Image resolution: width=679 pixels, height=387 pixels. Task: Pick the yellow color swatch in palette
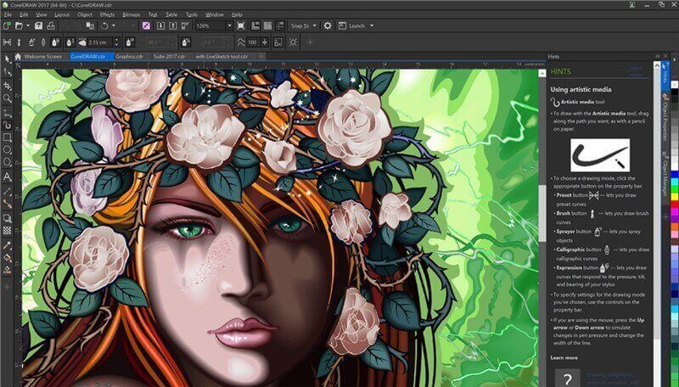pos(675,197)
